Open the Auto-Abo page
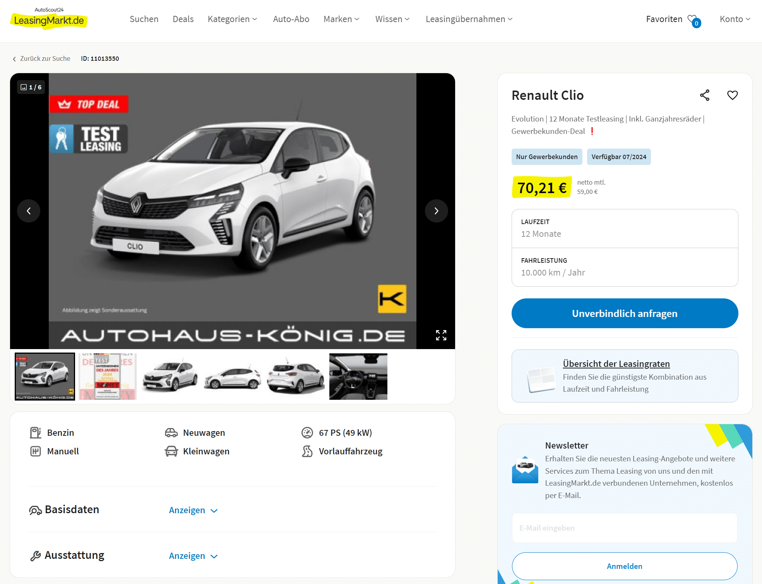762x584 pixels. [291, 19]
